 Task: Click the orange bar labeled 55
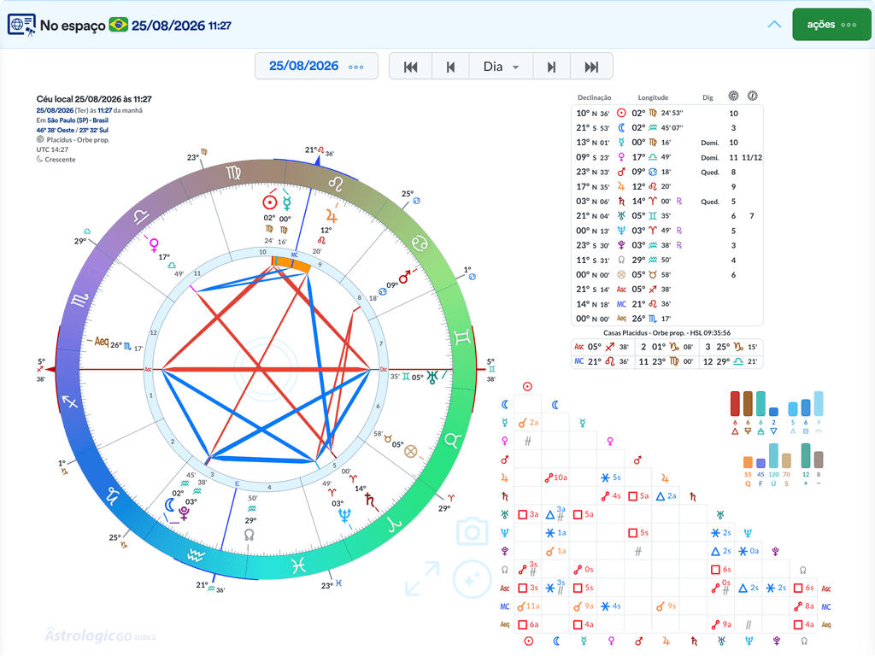point(748,462)
